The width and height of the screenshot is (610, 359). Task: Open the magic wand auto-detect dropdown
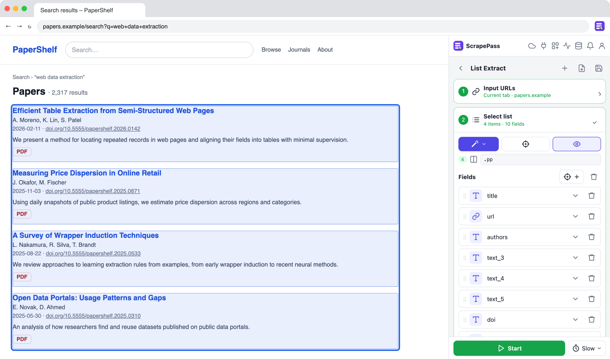point(478,144)
